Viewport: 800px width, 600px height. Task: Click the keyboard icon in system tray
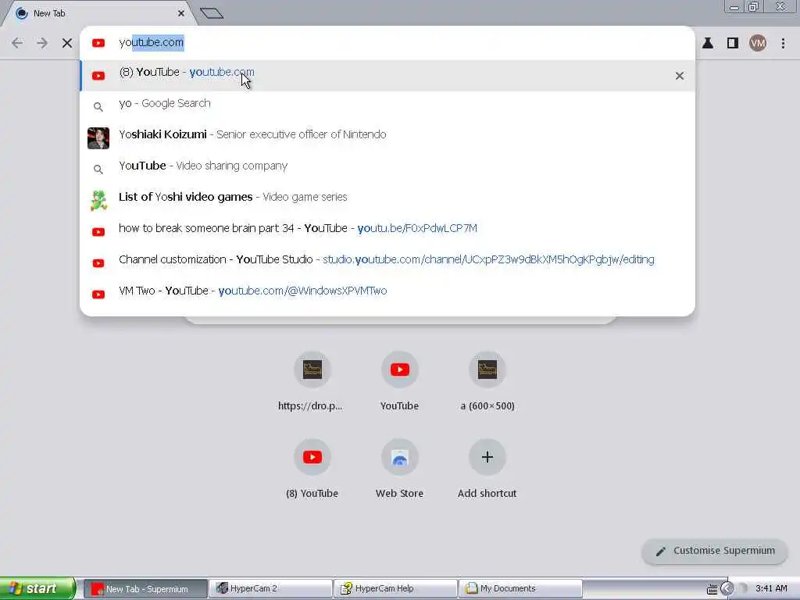pyautogui.click(x=712, y=589)
